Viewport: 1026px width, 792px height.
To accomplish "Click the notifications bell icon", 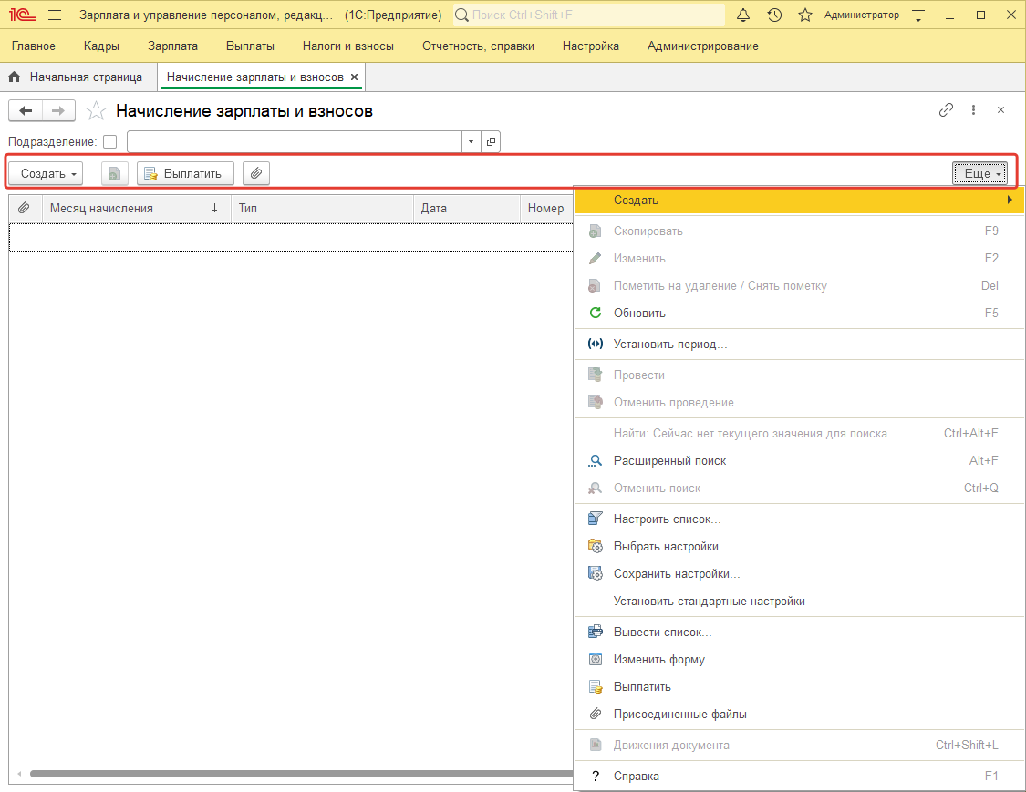I will click(743, 15).
